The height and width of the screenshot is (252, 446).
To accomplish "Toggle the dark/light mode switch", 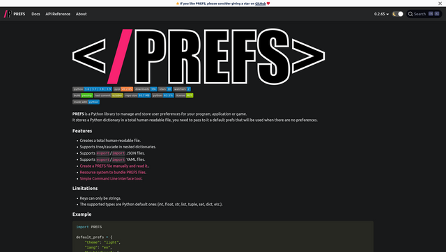I will [x=398, y=14].
